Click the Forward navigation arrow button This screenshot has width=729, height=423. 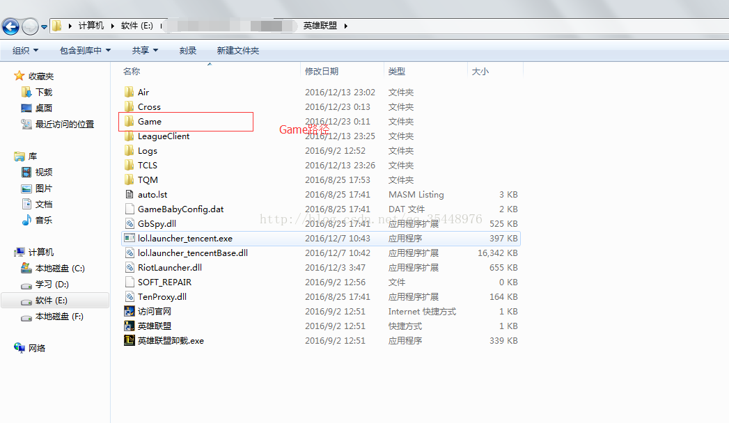[30, 26]
